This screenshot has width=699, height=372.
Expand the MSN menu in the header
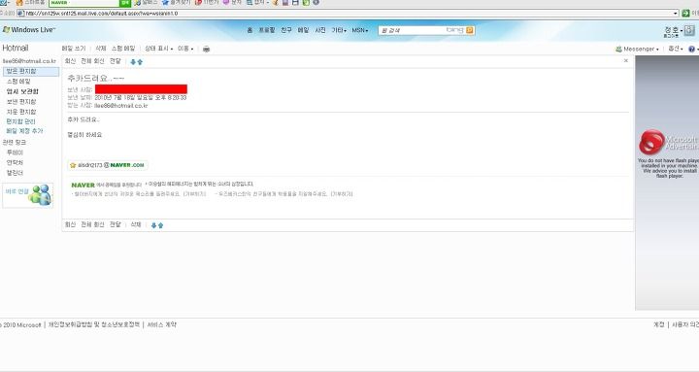(360, 30)
